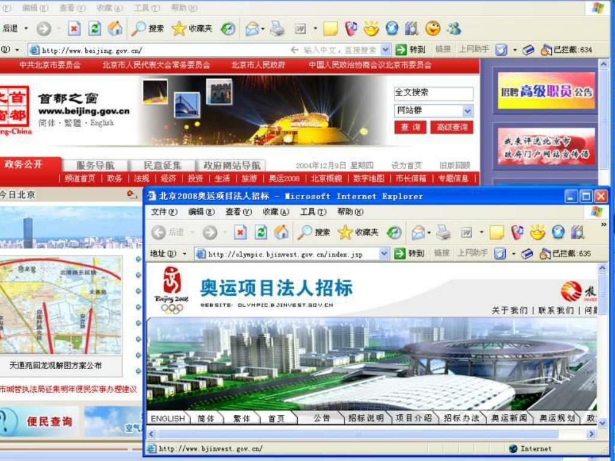
Task: Click 转到 Go button in the Olympic bidding window
Action: [410, 254]
